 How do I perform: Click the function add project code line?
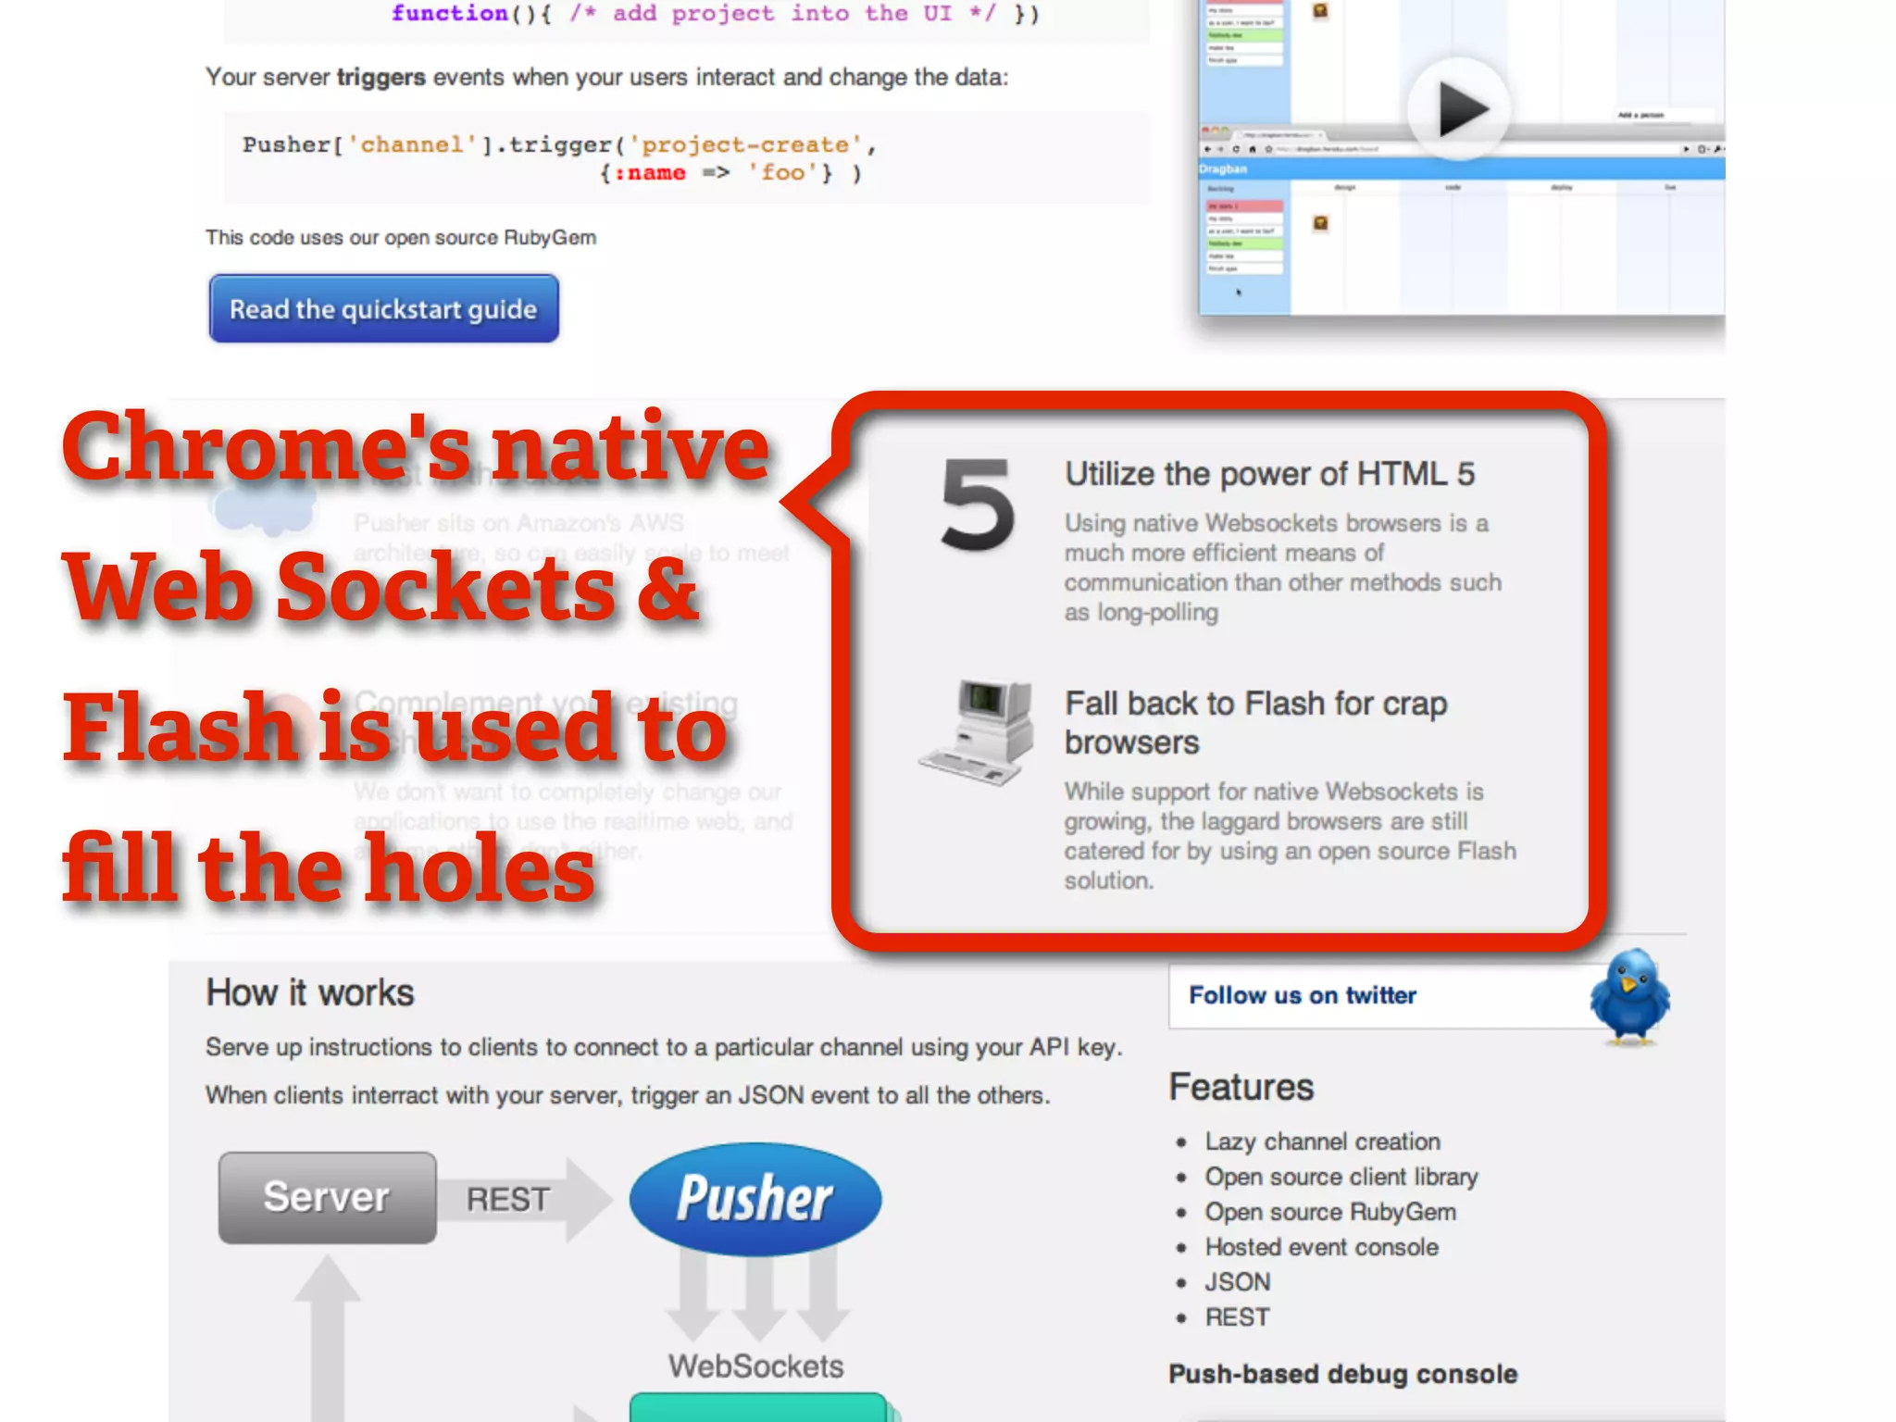pyautogui.click(x=715, y=13)
